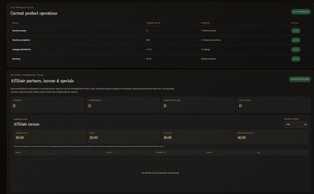Click the Partner column header in income table
This screenshot has width=314, height=194.
tap(18, 153)
